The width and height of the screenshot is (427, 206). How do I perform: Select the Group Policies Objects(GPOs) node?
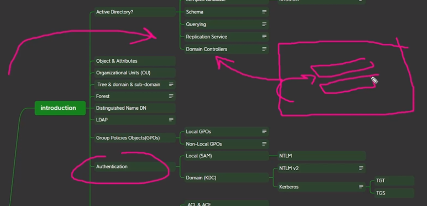point(135,138)
